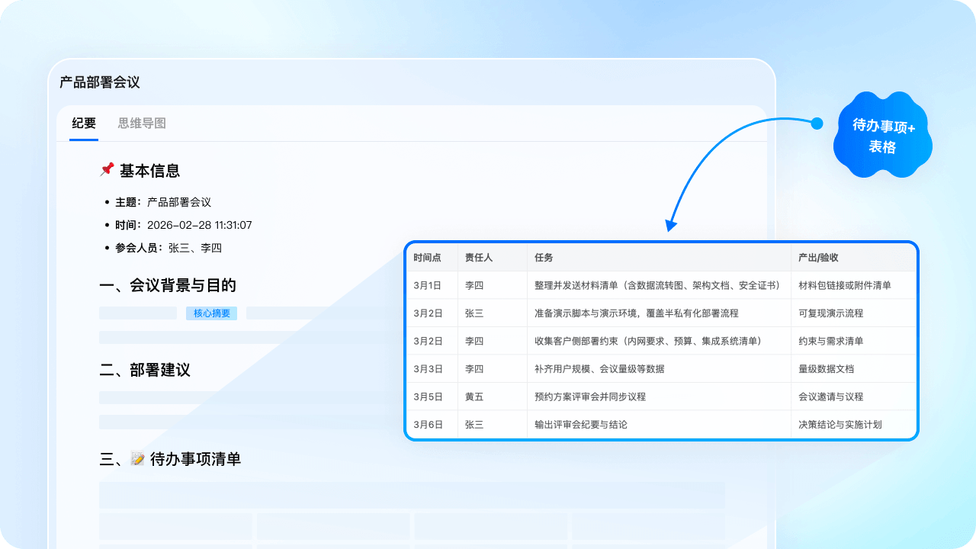Image resolution: width=976 pixels, height=549 pixels.
Task: Select the blue 核心摘要 label
Action: pyautogui.click(x=211, y=313)
